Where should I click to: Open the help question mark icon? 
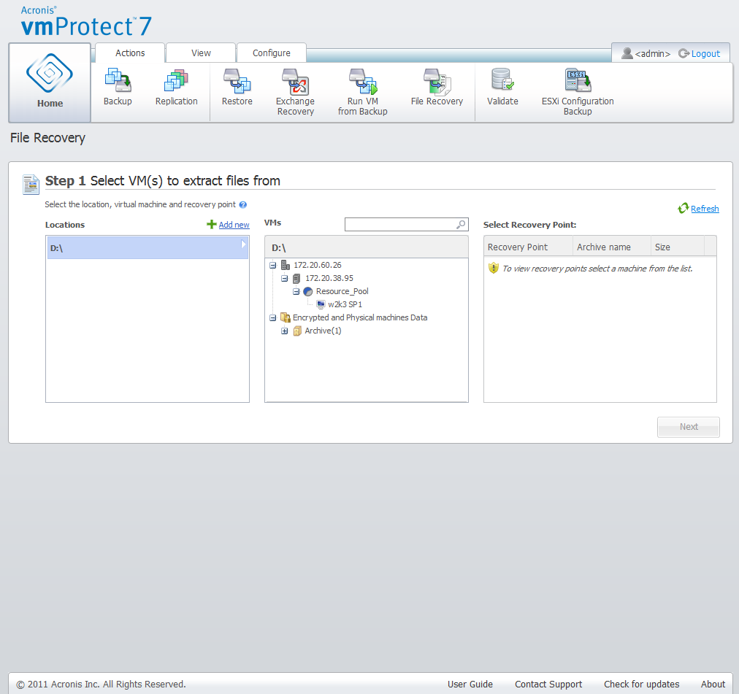242,204
